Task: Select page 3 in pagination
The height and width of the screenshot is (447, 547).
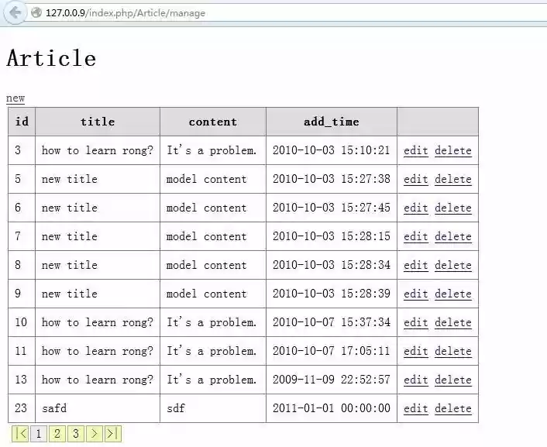Action: coord(76,434)
